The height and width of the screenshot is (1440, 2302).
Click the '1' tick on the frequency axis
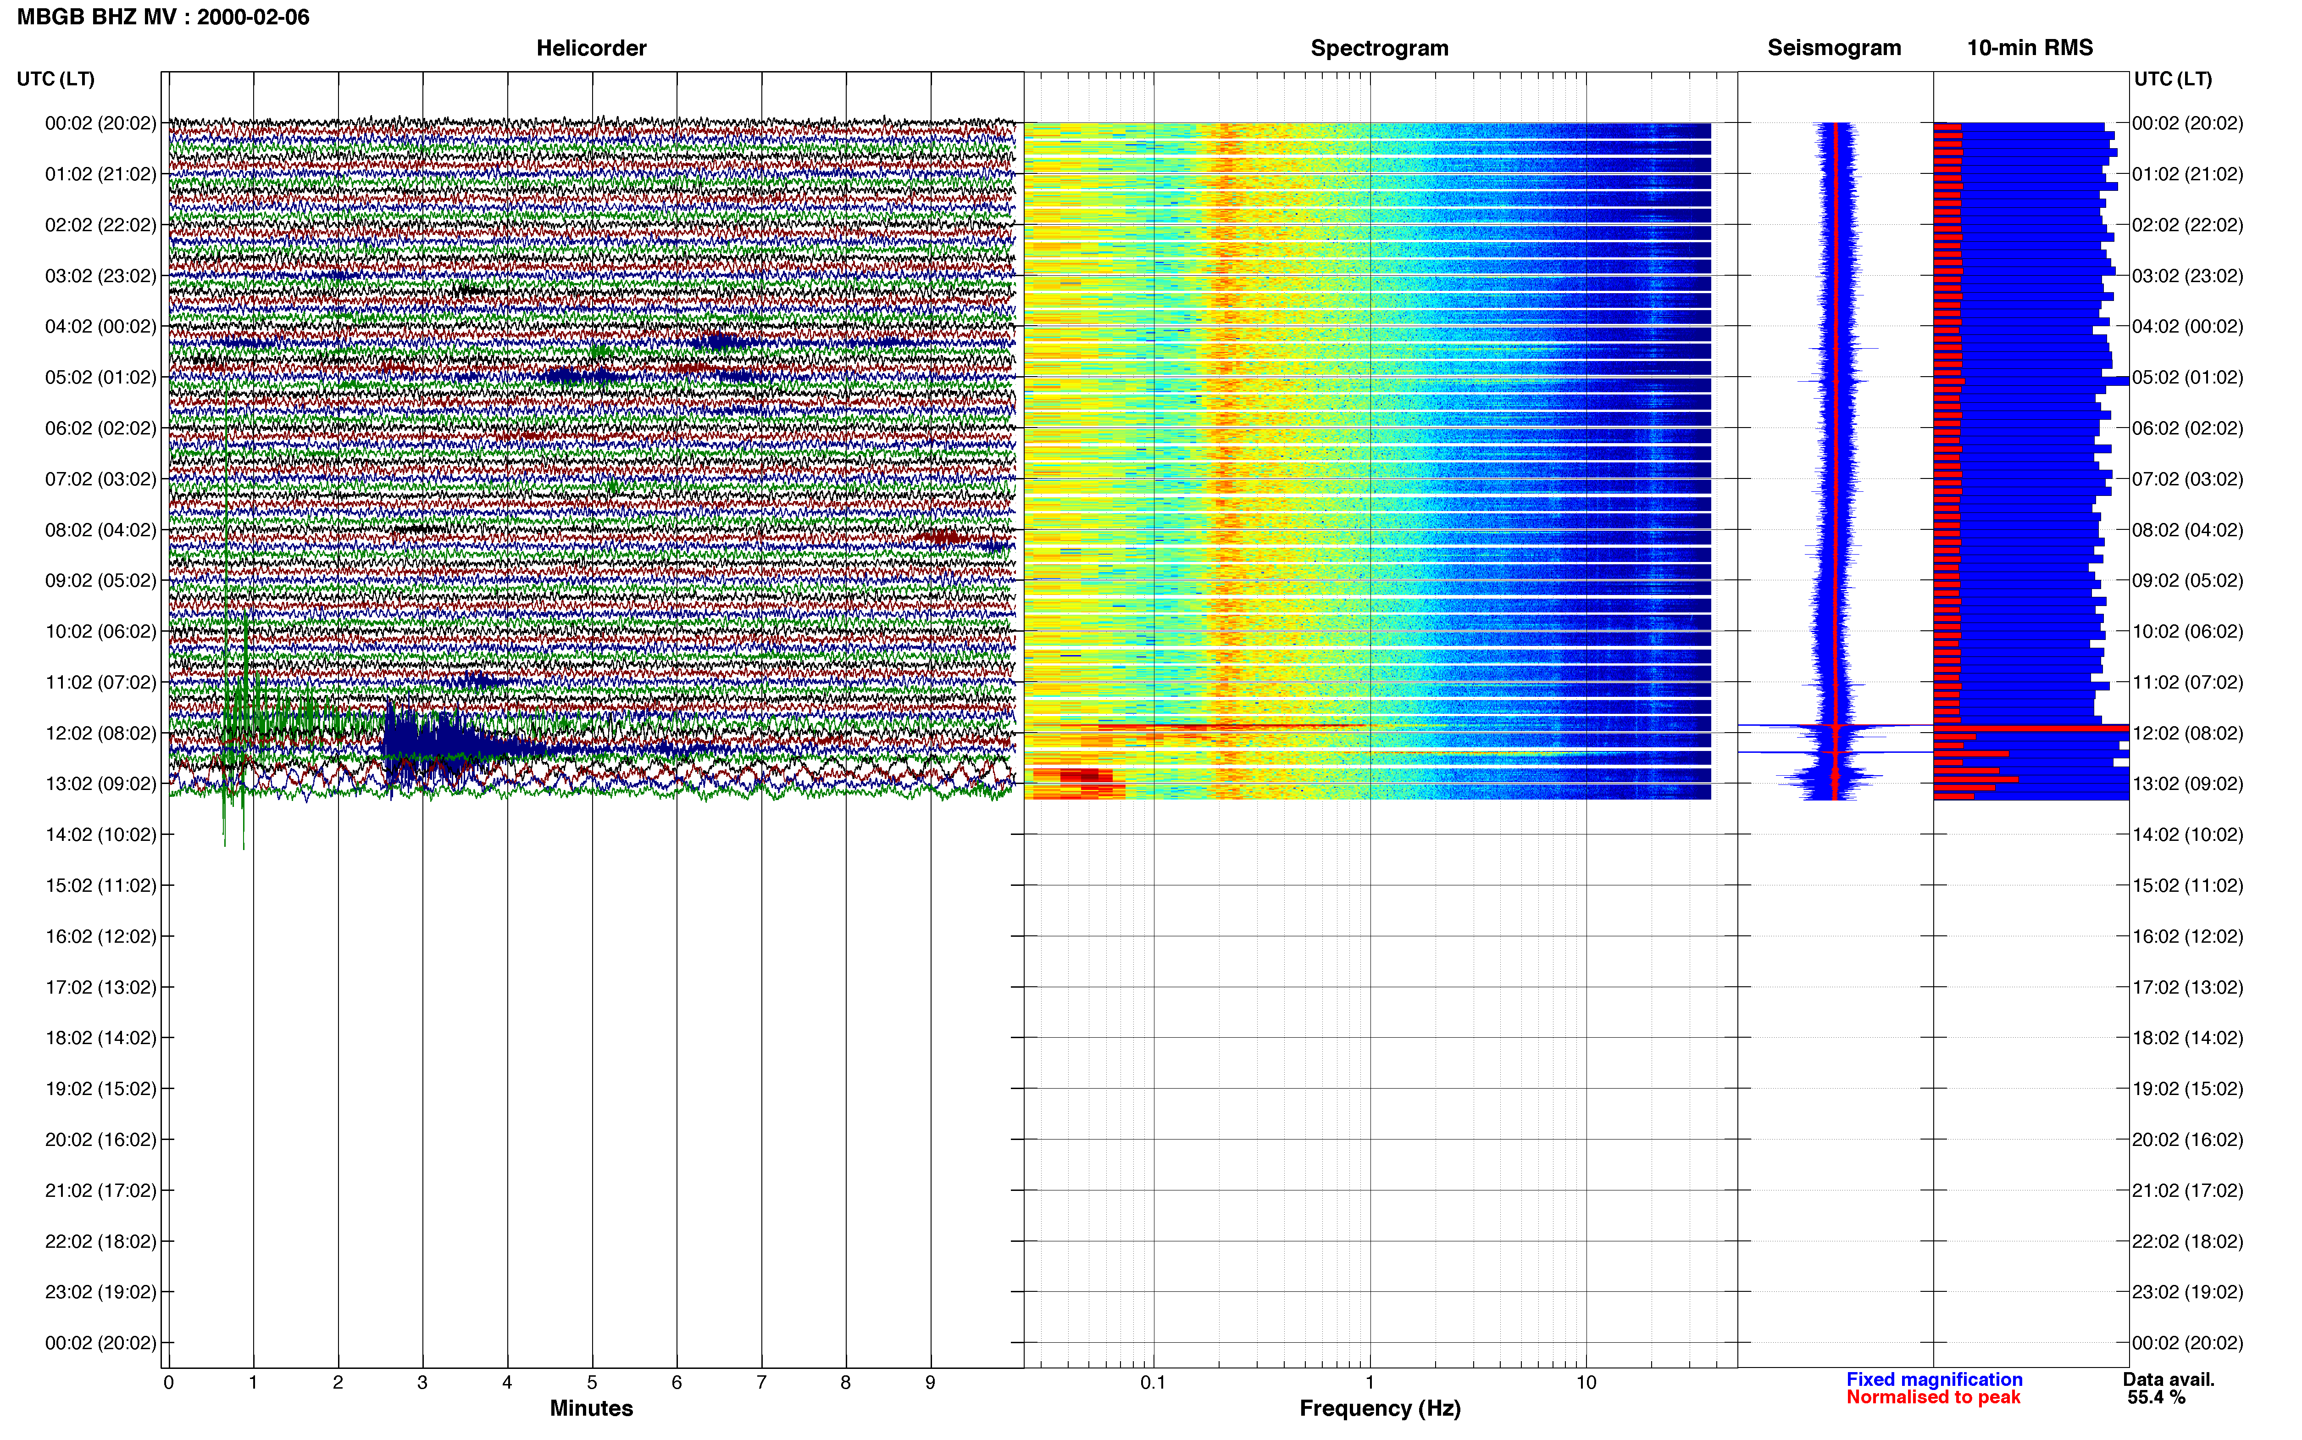(1370, 1383)
